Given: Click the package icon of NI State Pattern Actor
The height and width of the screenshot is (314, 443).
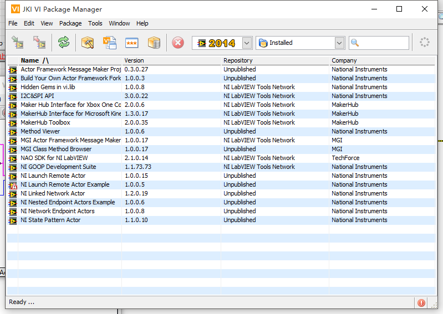Looking at the screenshot, I should click(x=13, y=220).
